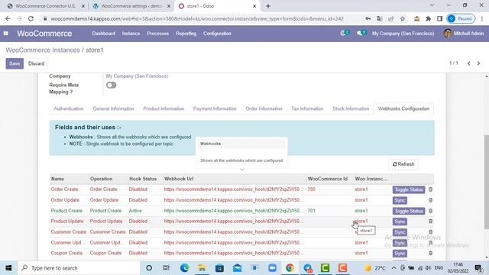
Task: Switch to WooCommerce settings browser tab
Action: click(131, 6)
